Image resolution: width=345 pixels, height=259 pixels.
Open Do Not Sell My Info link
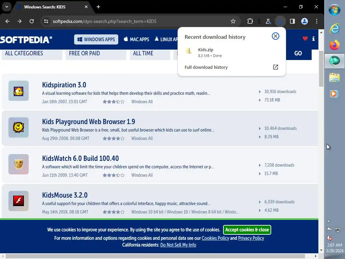[178, 245]
